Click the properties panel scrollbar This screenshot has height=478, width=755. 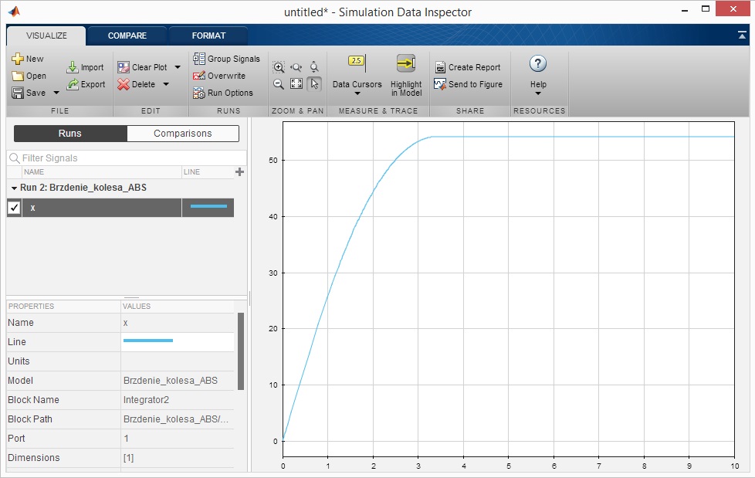point(241,351)
